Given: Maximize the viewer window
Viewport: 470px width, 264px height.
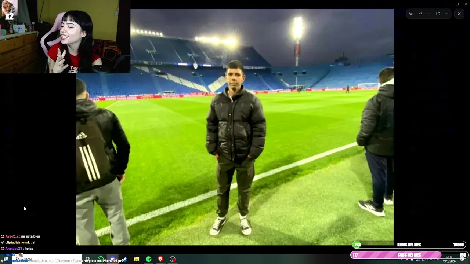Looking at the screenshot, I should click(457, 4).
